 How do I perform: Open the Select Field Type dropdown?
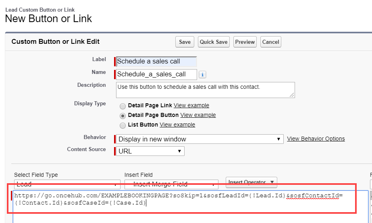(67, 184)
